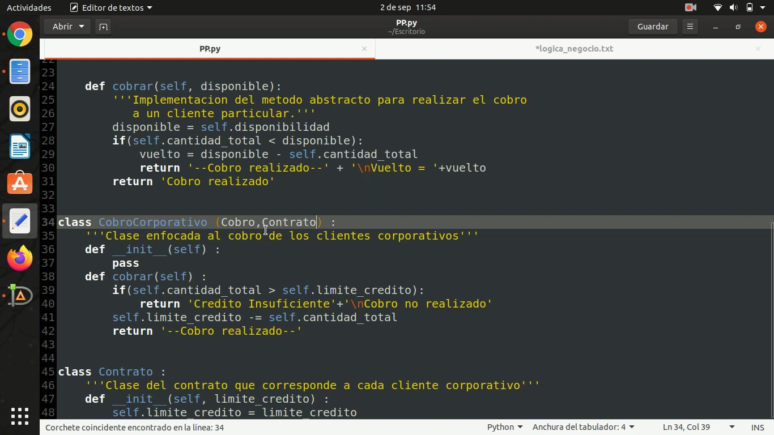Viewport: 774px width, 435px height.
Task: Click on 'def cobrar(self, disponible):' line
Action: tap(183, 86)
